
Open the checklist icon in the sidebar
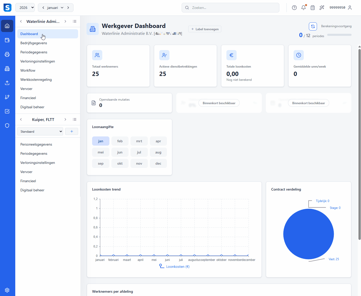tap(7, 111)
